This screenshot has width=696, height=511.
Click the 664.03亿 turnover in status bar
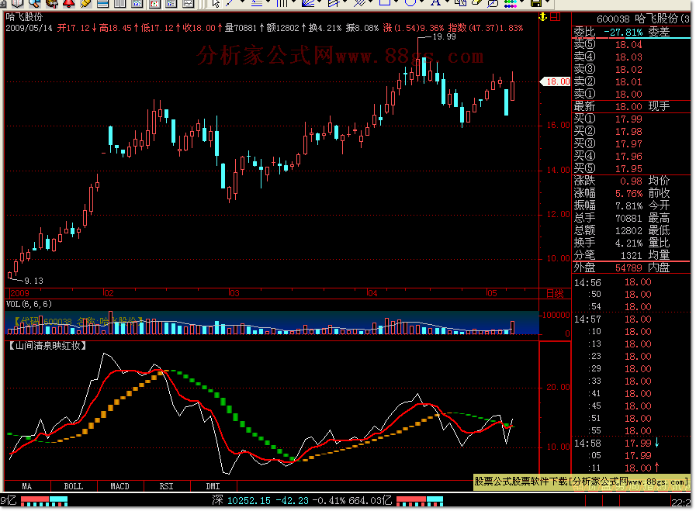370,501
